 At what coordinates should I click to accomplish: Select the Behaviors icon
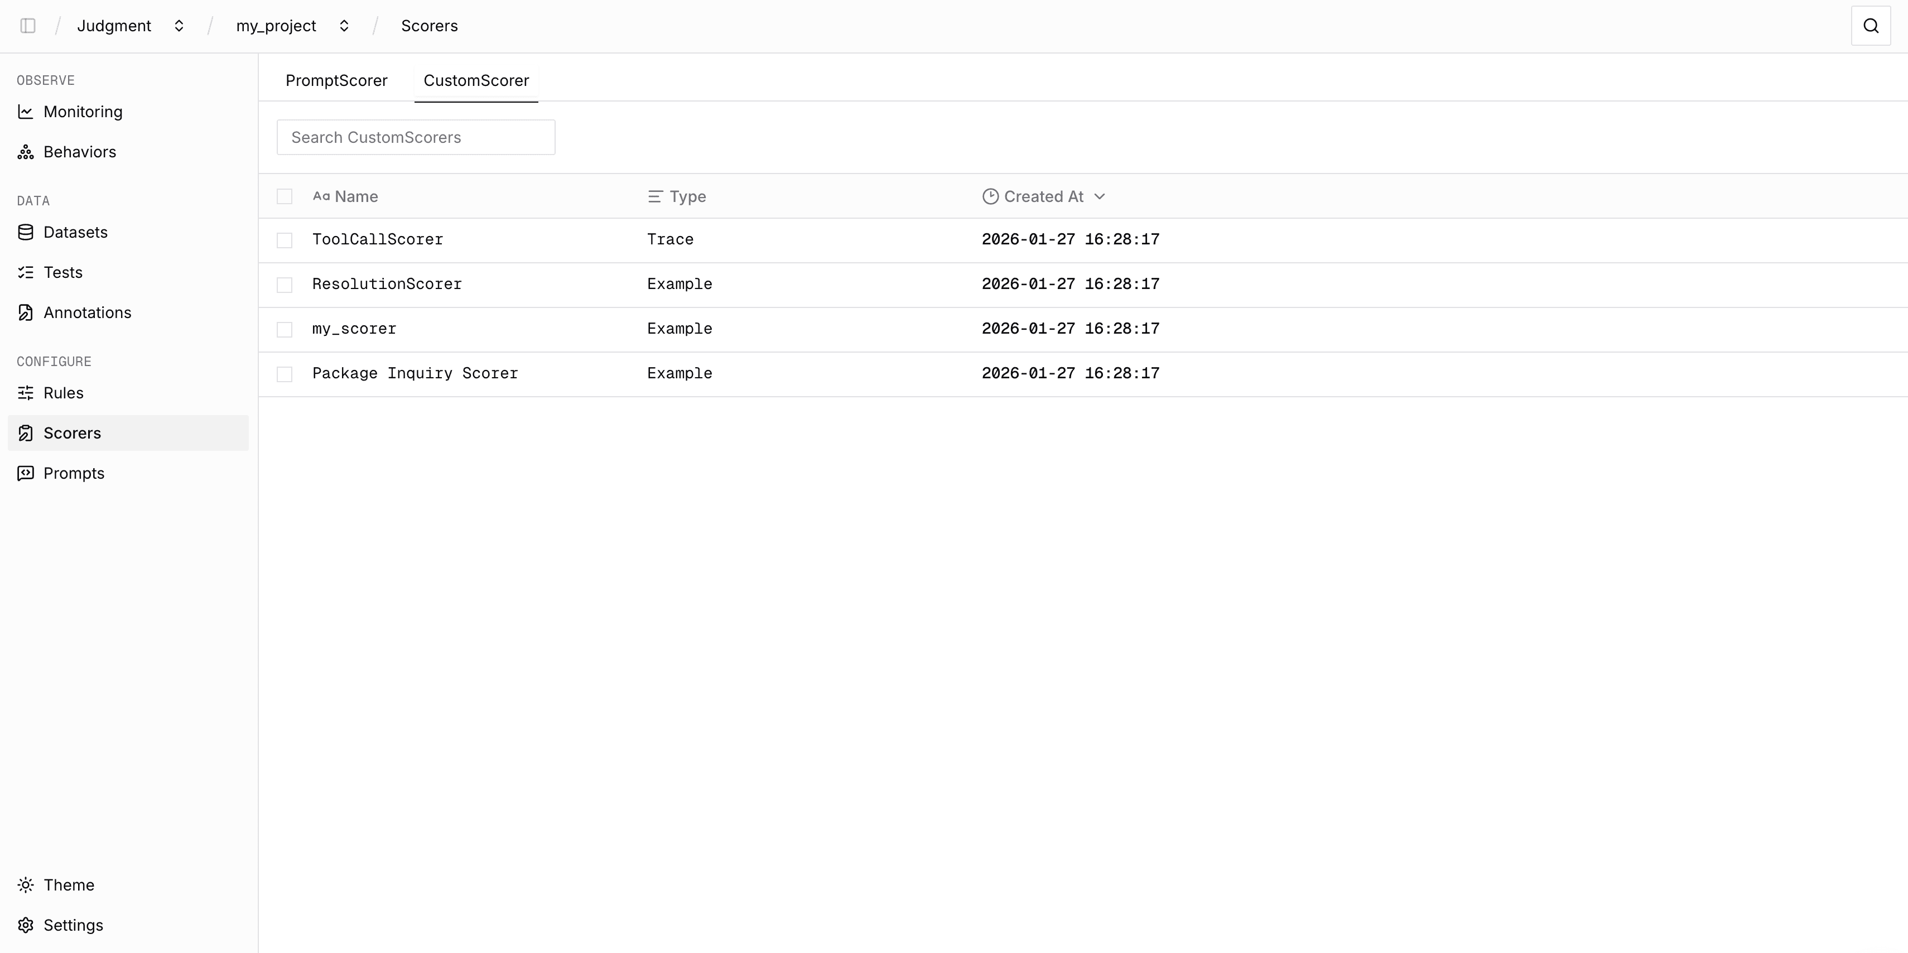click(x=25, y=151)
